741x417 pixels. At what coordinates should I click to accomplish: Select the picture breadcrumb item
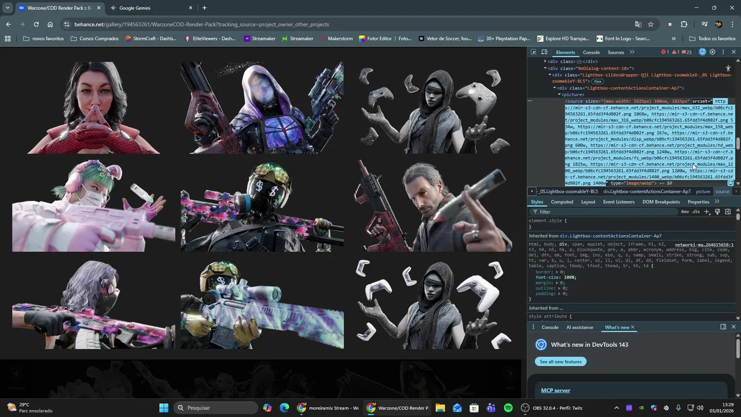pyautogui.click(x=703, y=191)
